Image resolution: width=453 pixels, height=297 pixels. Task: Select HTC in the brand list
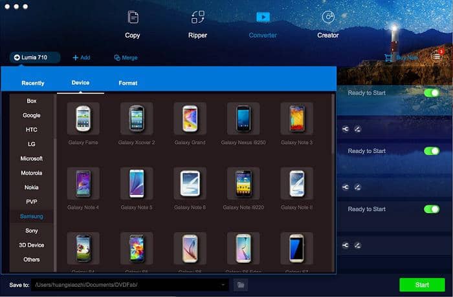(32, 130)
